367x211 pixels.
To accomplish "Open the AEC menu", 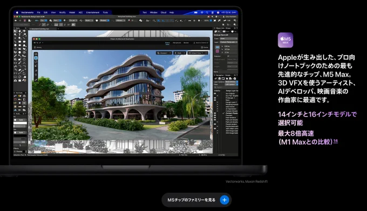I will coord(80,12).
